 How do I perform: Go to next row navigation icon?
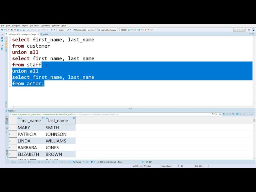point(59,162)
